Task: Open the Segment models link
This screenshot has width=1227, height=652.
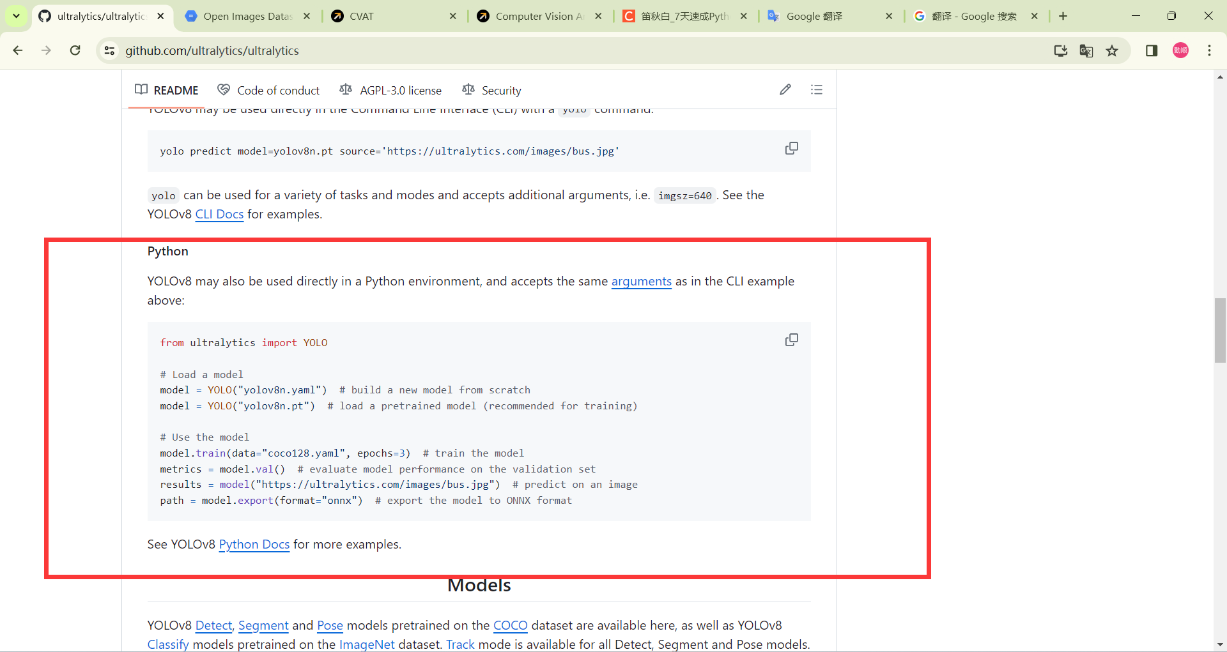Action: tap(263, 625)
